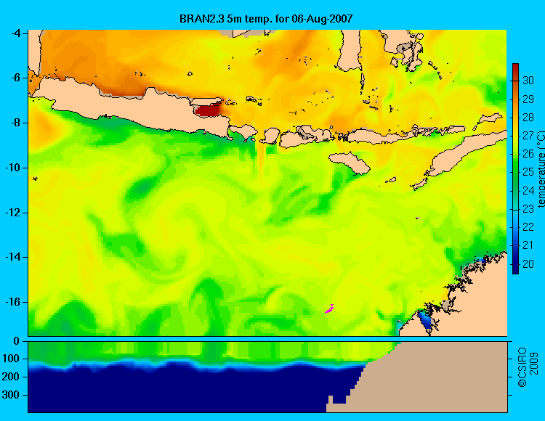Click the colorbar value "29"
This screenshot has height=421, width=545.
click(528, 99)
